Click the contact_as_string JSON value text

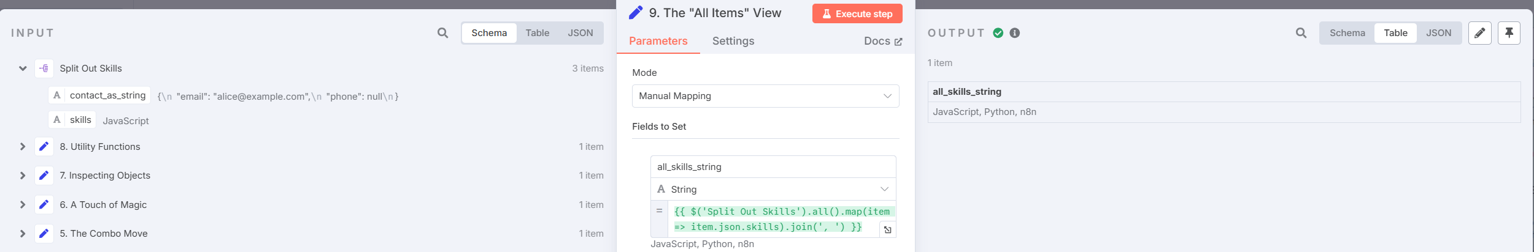278,97
